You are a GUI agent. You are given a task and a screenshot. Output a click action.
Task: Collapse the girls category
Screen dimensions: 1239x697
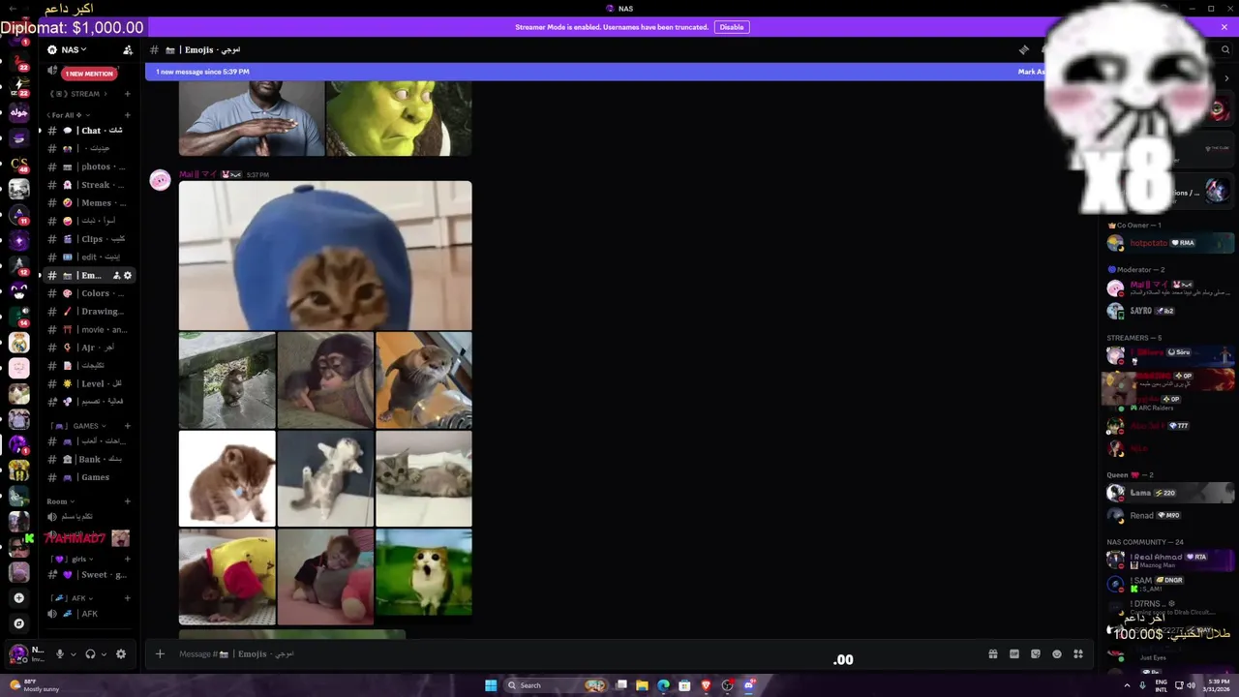point(73,559)
